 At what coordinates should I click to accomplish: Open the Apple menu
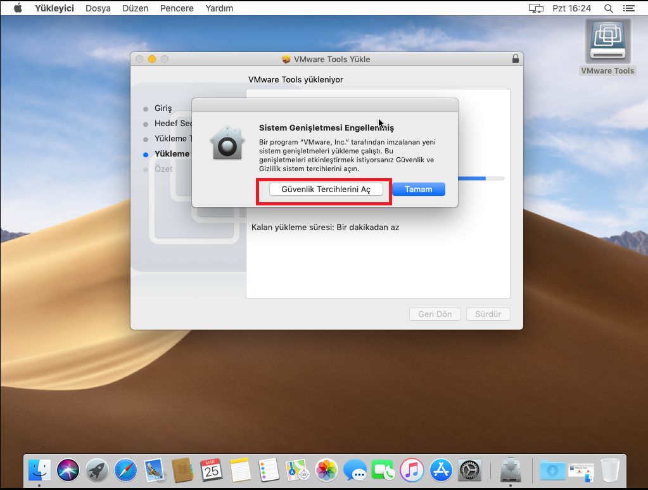pos(18,8)
